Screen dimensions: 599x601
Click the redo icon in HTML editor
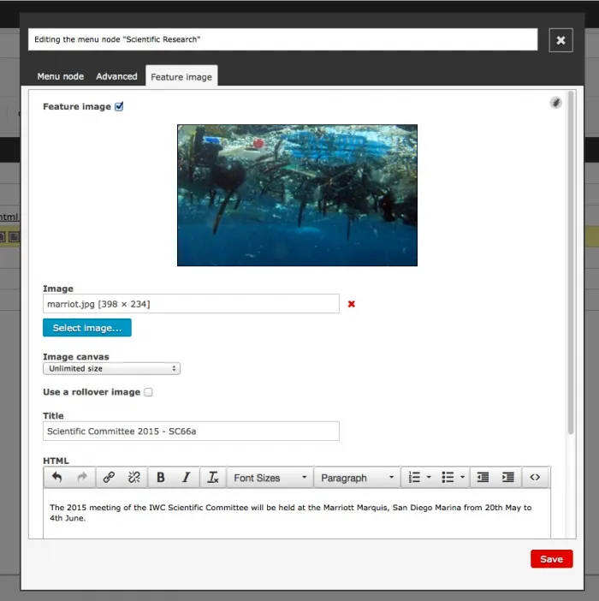click(82, 477)
